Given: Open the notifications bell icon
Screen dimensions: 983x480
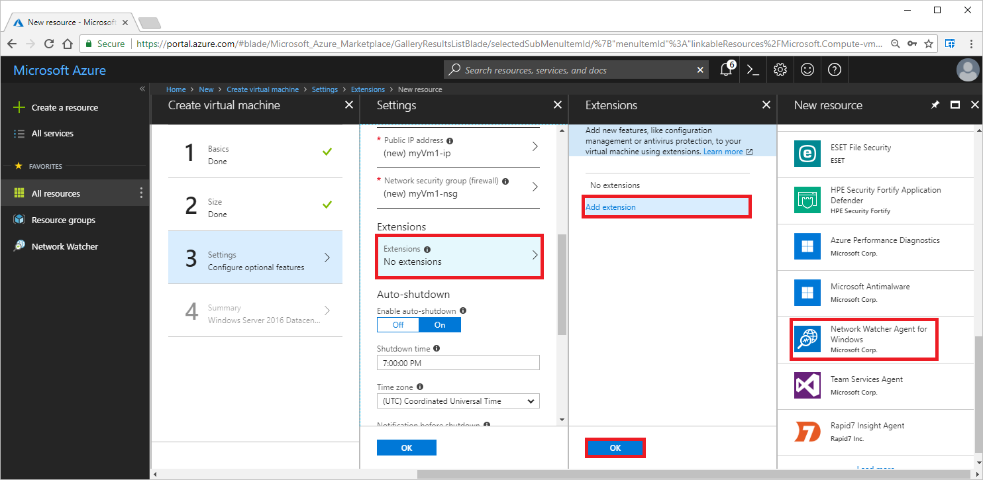Looking at the screenshot, I should [x=726, y=70].
